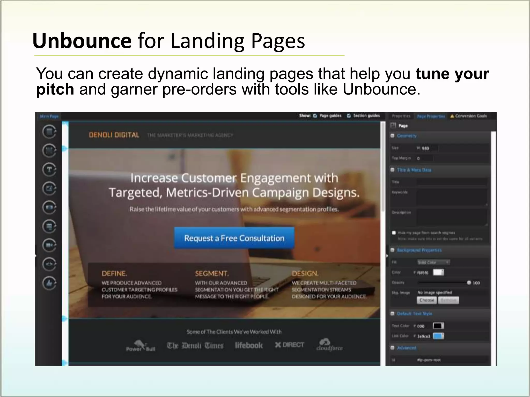Select the SEGMENT. column heading

tap(212, 273)
